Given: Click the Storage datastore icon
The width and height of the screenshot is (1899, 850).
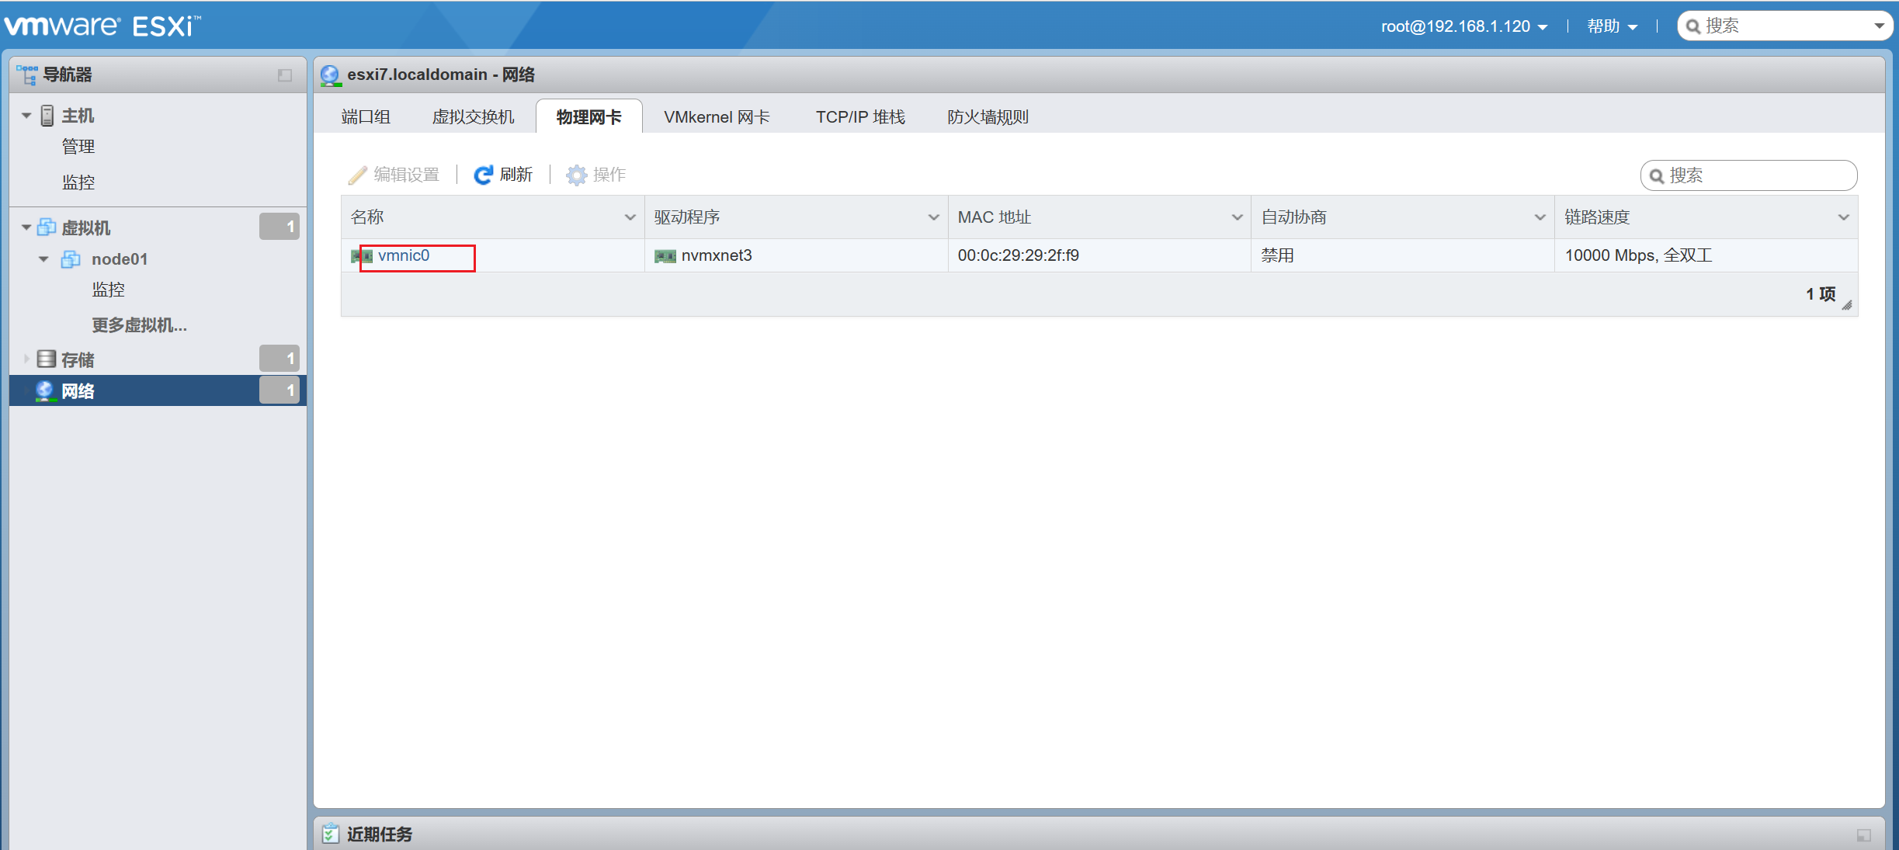Looking at the screenshot, I should click(47, 359).
